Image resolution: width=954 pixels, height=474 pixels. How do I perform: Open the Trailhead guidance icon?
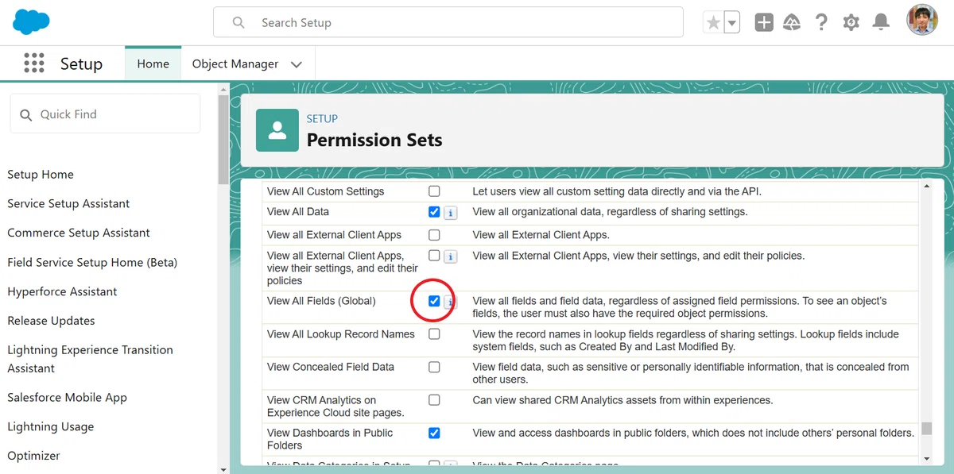click(792, 22)
